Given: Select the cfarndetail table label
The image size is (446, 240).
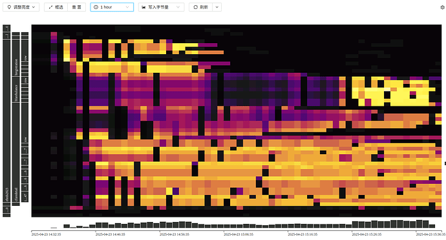Looking at the screenshot, I should 16,194.
